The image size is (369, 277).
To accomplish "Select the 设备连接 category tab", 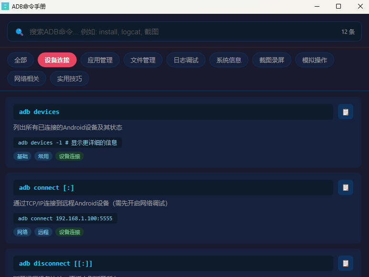I will [x=57, y=60].
